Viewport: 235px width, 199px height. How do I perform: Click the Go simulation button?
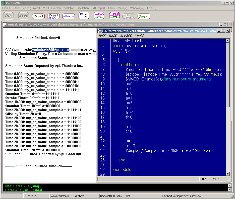[9, 16]
